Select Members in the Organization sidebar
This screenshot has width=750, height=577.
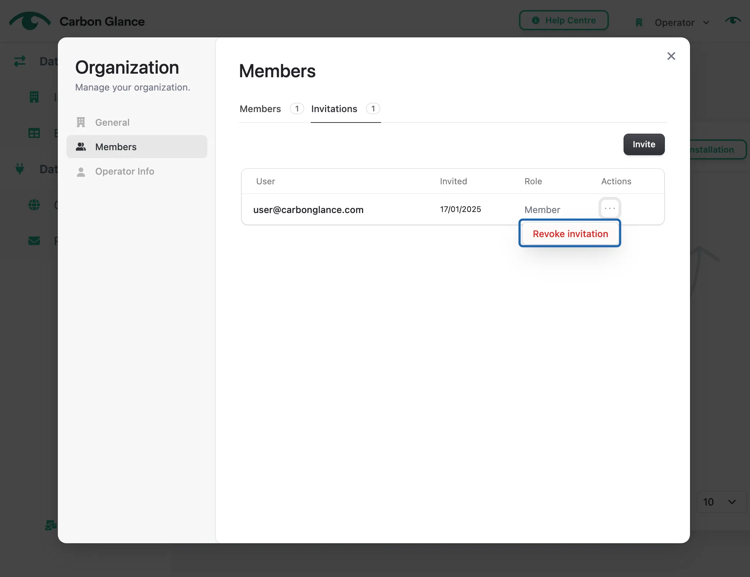[137, 147]
